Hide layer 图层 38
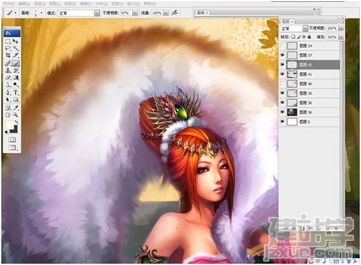The height and width of the screenshot is (265, 361). point(282,103)
